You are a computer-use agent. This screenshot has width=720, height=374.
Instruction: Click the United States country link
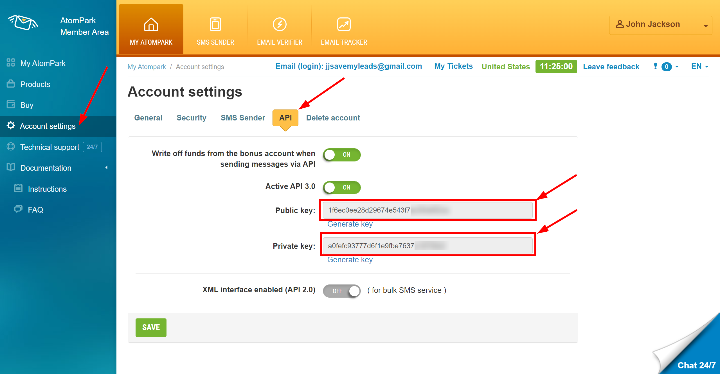click(x=506, y=67)
